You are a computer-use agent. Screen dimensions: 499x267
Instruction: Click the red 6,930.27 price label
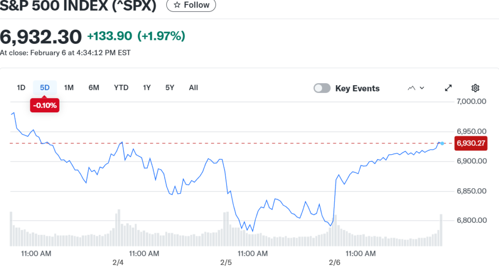click(470, 143)
